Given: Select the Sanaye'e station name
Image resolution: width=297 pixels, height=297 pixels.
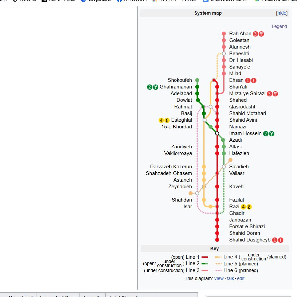Looking at the screenshot, I should [x=239, y=67].
